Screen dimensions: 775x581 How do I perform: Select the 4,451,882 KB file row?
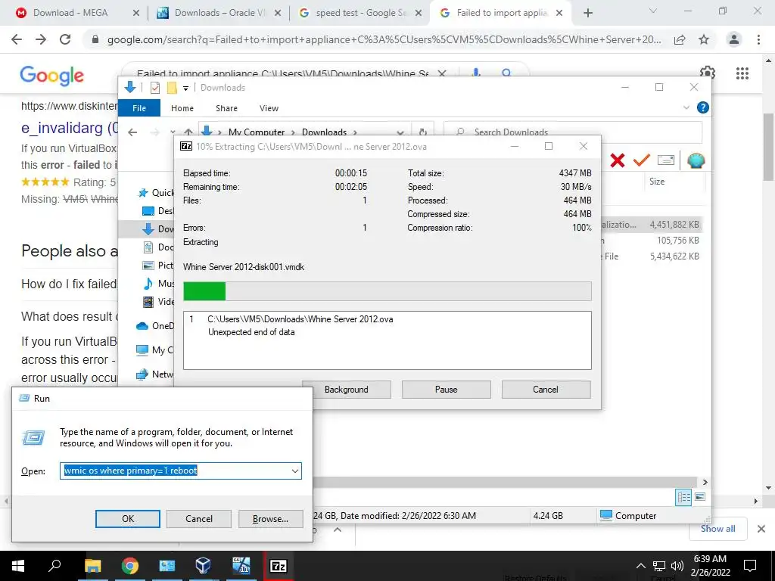point(650,224)
